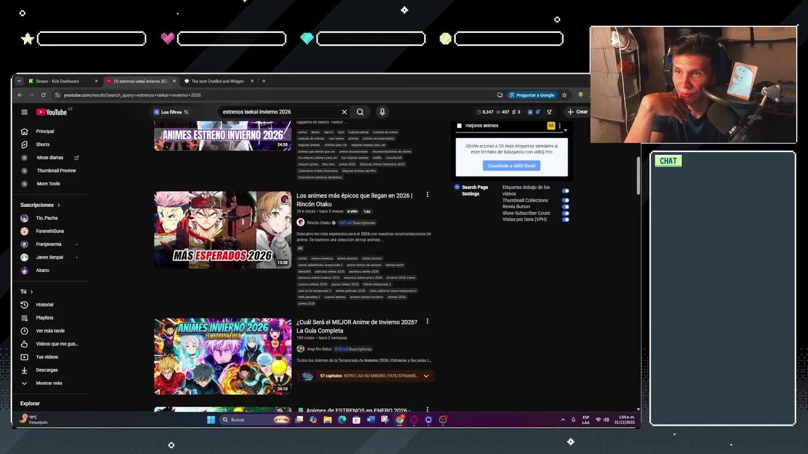Click the YouTube search input field
Image resolution: width=808 pixels, height=454 pixels.
pyautogui.click(x=280, y=112)
